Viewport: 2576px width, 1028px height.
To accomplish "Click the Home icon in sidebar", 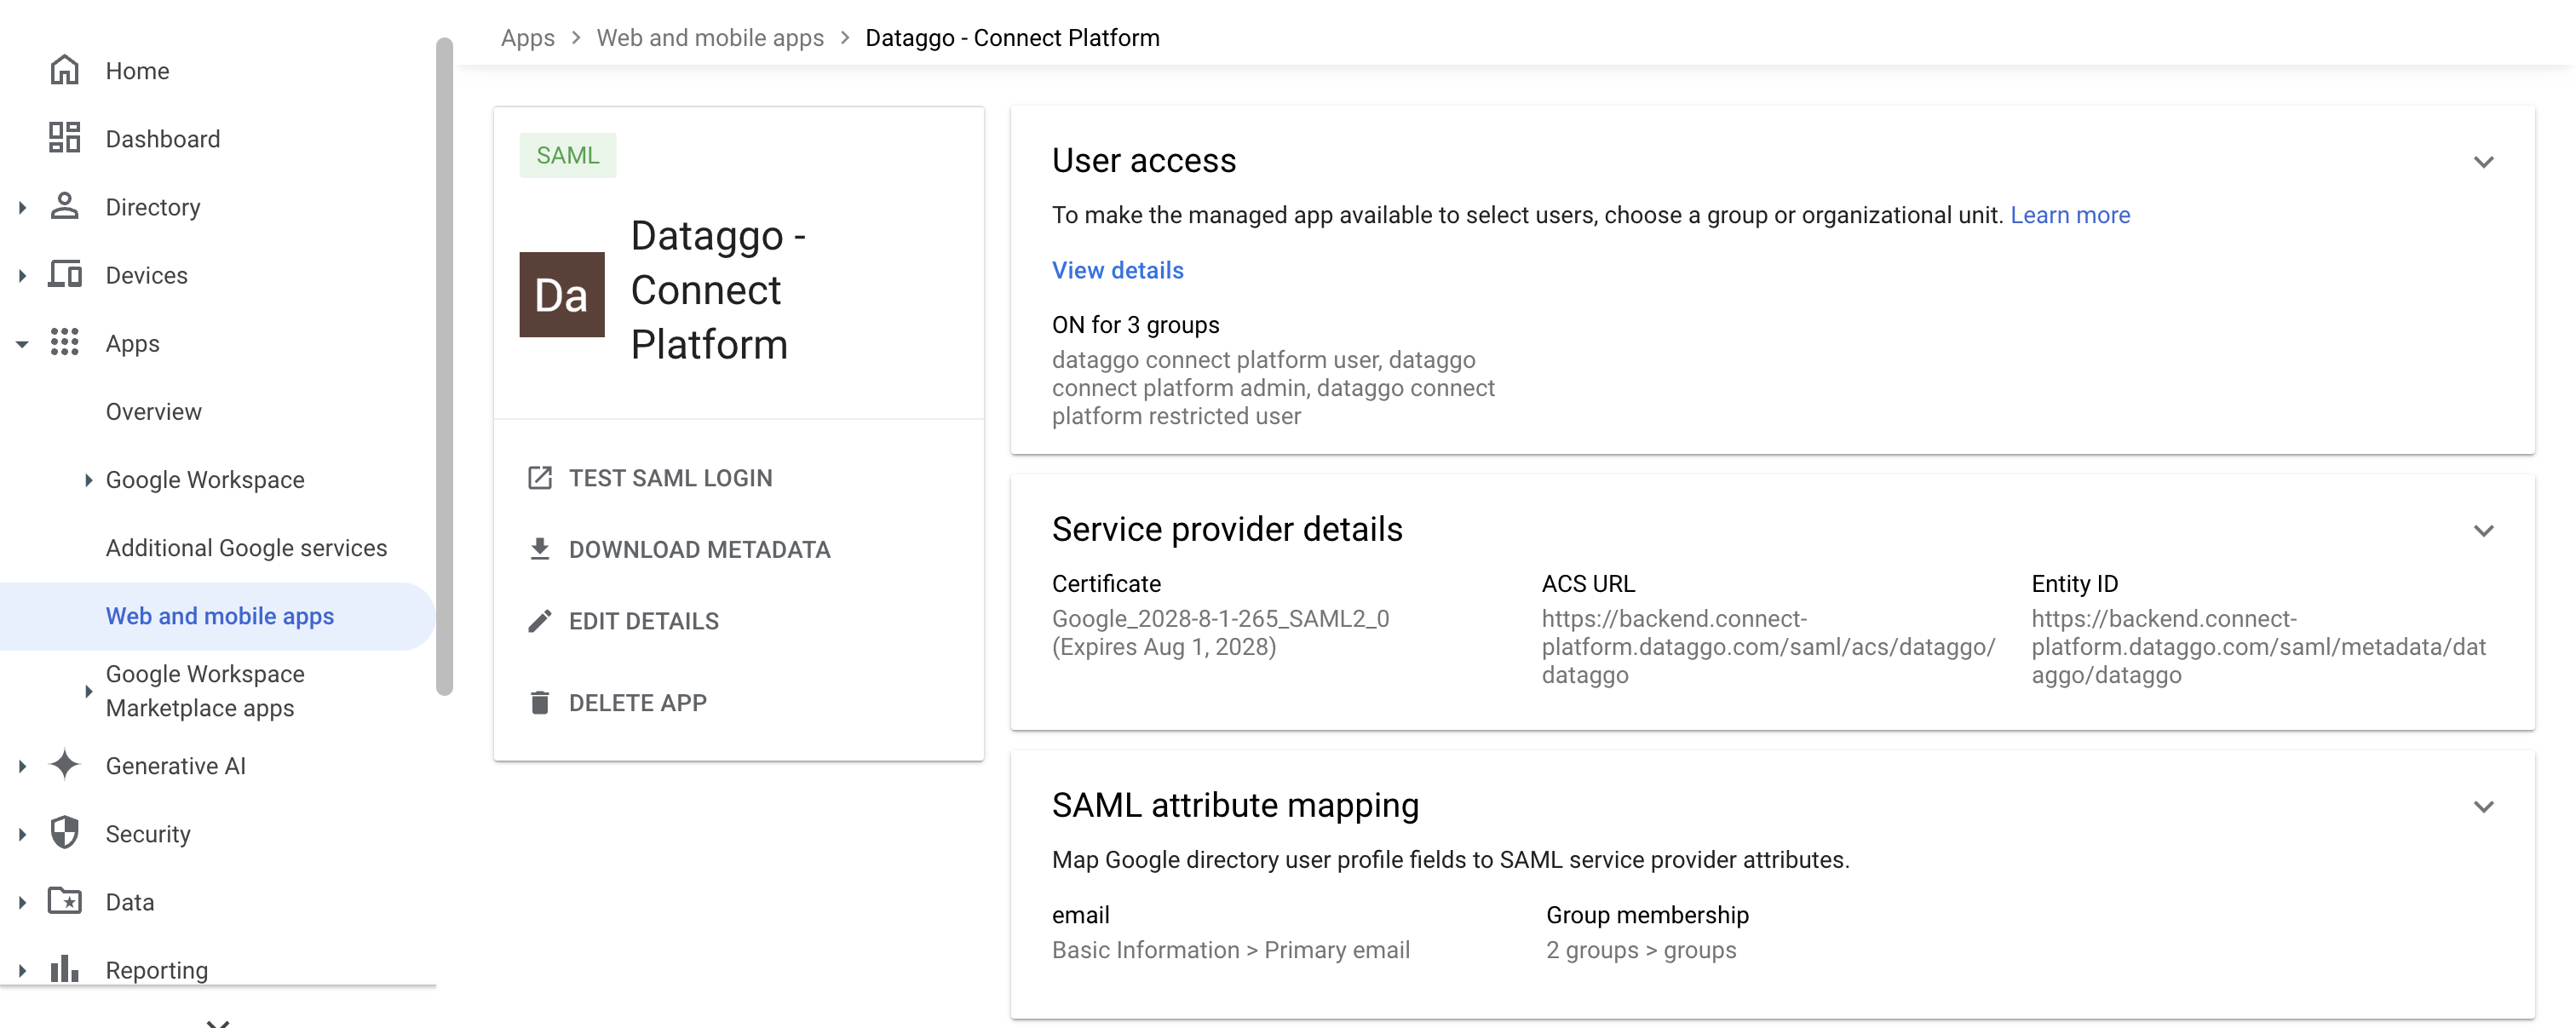I will click(65, 70).
